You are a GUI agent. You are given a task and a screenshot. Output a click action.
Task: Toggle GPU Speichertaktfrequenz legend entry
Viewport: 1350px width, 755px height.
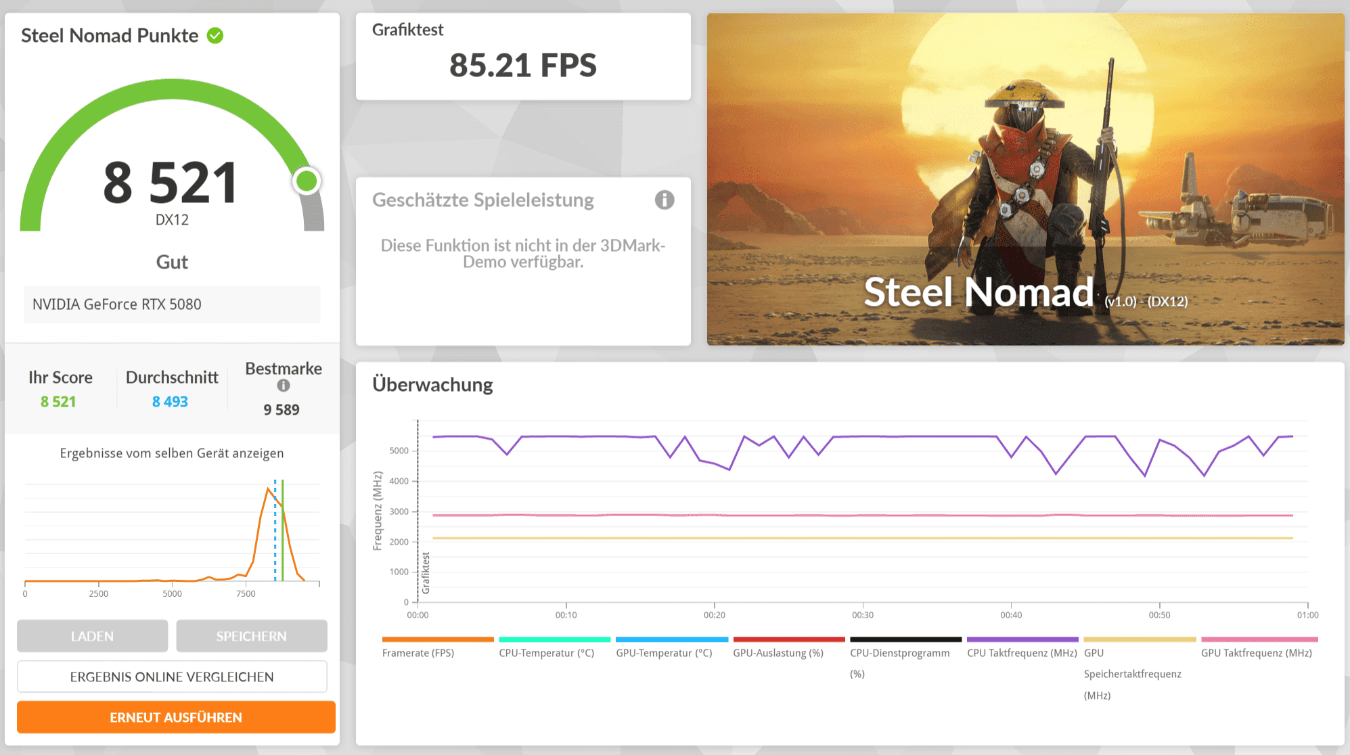point(1131,673)
